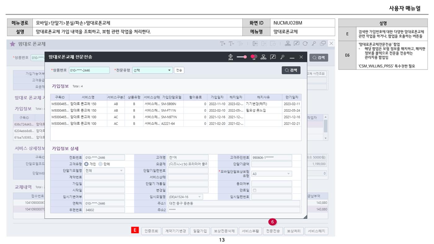This screenshot has height=244, width=434.
Task: Click the 전화번호 field in 가입정보 상세
Action: pyautogui.click(x=104, y=157)
